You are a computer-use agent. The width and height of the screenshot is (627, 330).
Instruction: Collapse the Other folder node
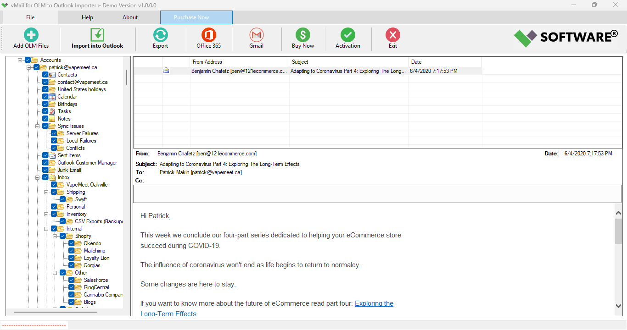55,273
